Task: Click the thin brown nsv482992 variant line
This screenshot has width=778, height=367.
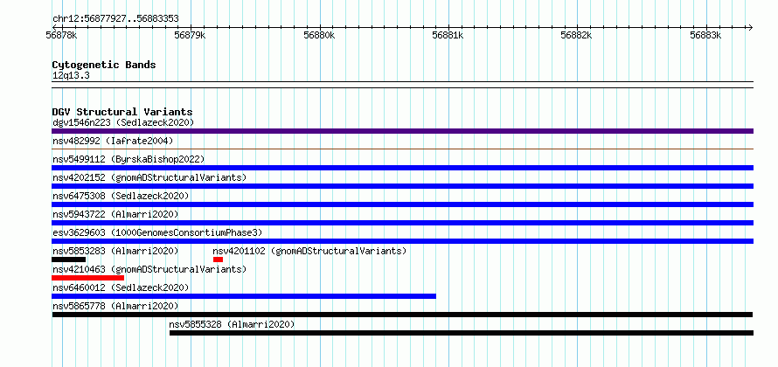Action: (x=402, y=149)
